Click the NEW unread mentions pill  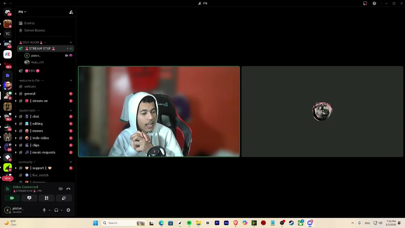click(x=8, y=178)
